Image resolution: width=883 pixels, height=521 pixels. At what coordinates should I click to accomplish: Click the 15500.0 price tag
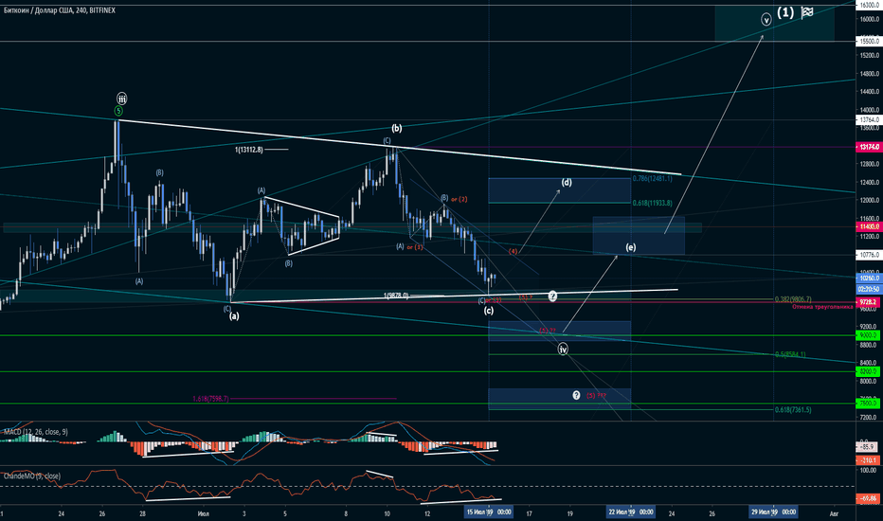(x=869, y=41)
